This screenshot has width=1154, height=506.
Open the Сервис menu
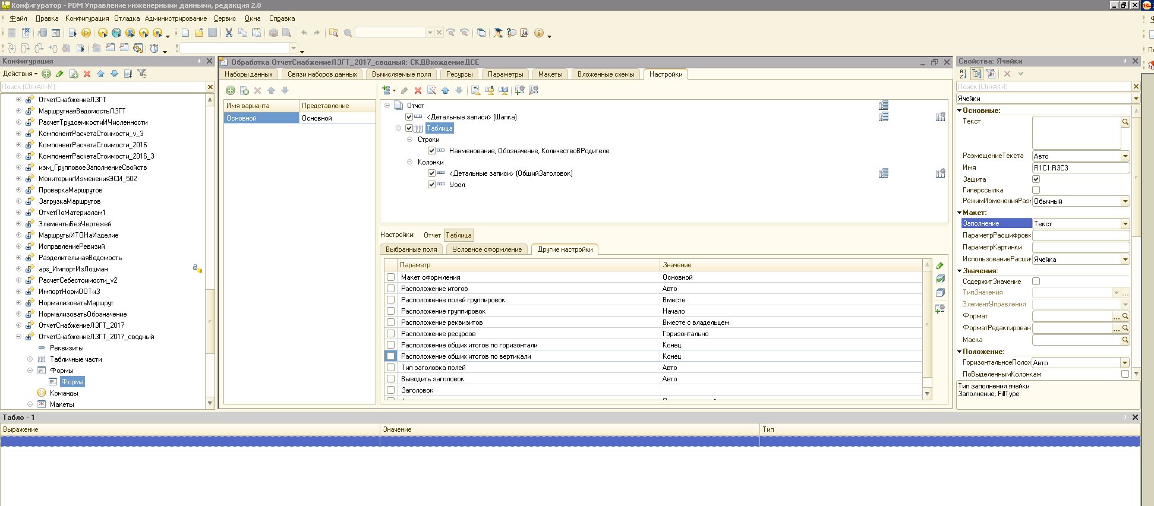pyautogui.click(x=225, y=18)
